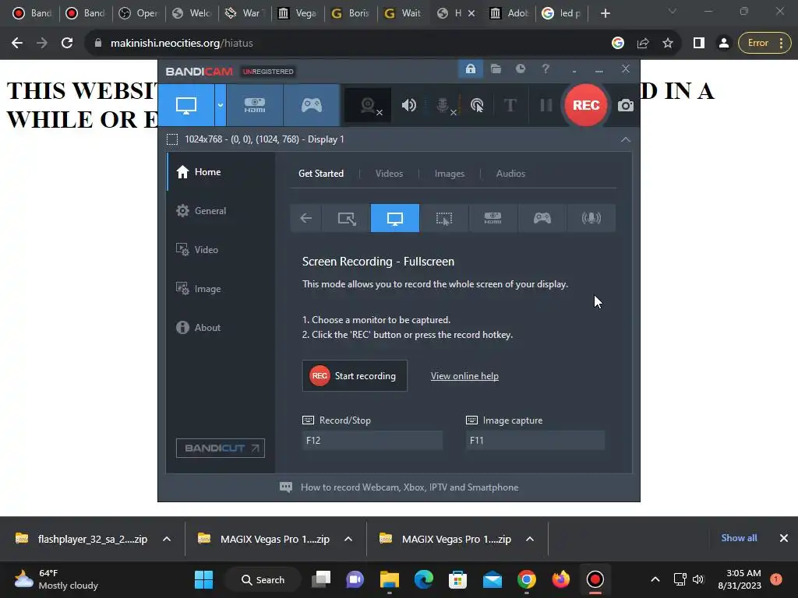Viewport: 798px width, 598px height.
Task: Switch to the Audios tab
Action: (510, 174)
